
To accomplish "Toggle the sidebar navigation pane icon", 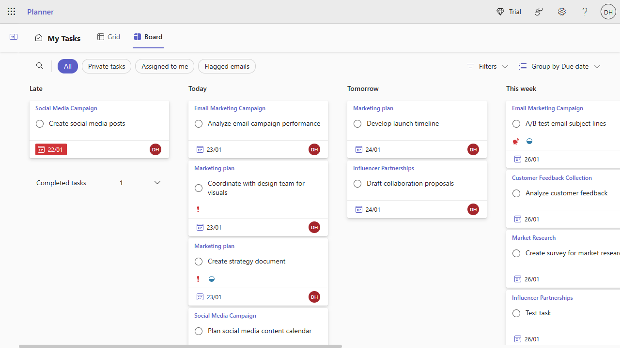I will click(x=14, y=37).
